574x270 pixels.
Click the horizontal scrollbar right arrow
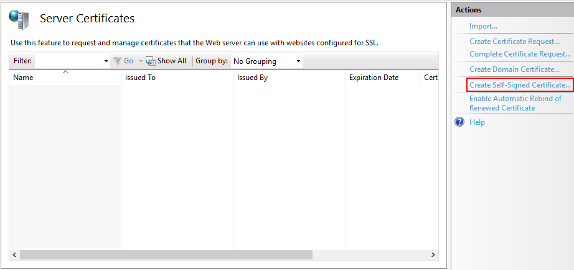coord(433,255)
